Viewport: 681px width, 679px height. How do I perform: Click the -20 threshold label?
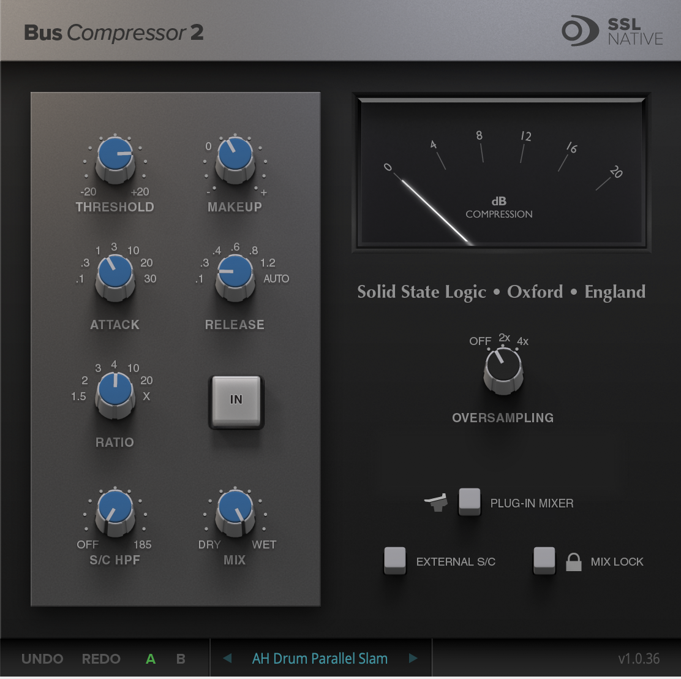pos(88,192)
